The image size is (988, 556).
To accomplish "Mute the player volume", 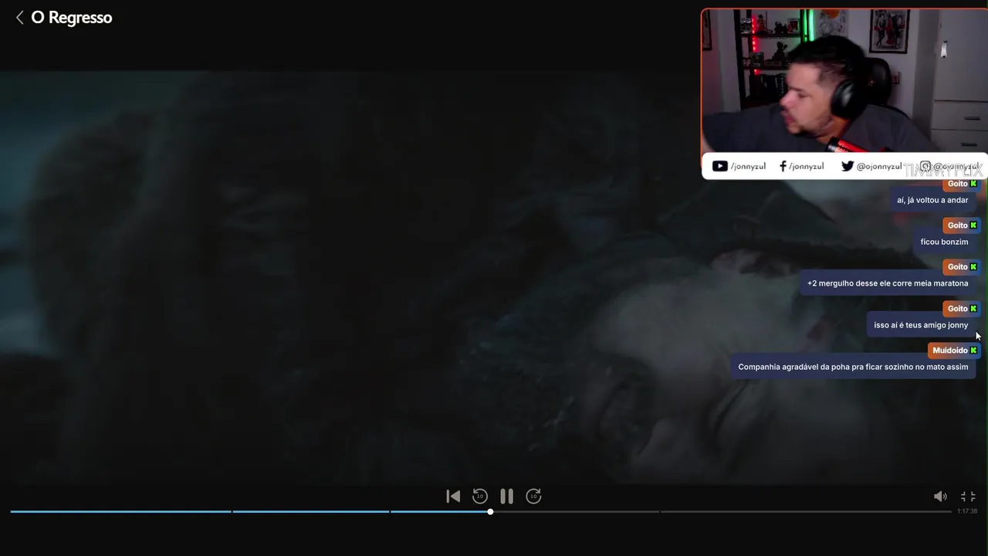I will pyautogui.click(x=940, y=497).
